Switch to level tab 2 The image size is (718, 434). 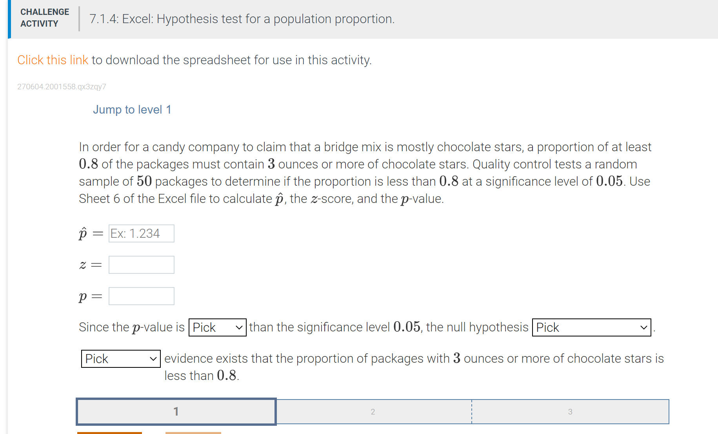coord(373,412)
